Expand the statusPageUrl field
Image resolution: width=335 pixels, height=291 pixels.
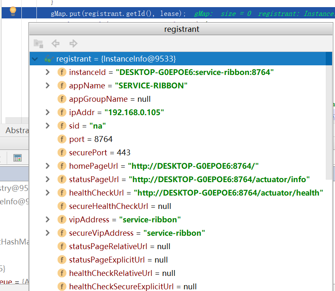pyautogui.click(x=48, y=179)
